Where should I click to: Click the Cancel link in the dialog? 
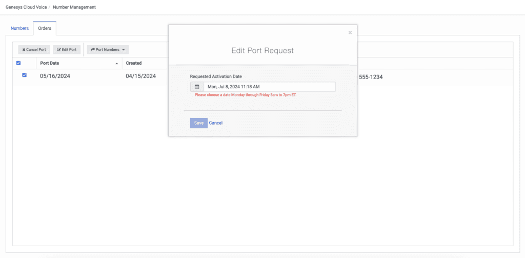click(216, 123)
